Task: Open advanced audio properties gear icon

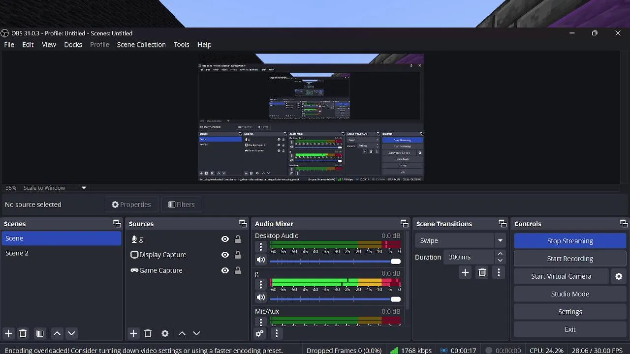Action: [x=259, y=333]
